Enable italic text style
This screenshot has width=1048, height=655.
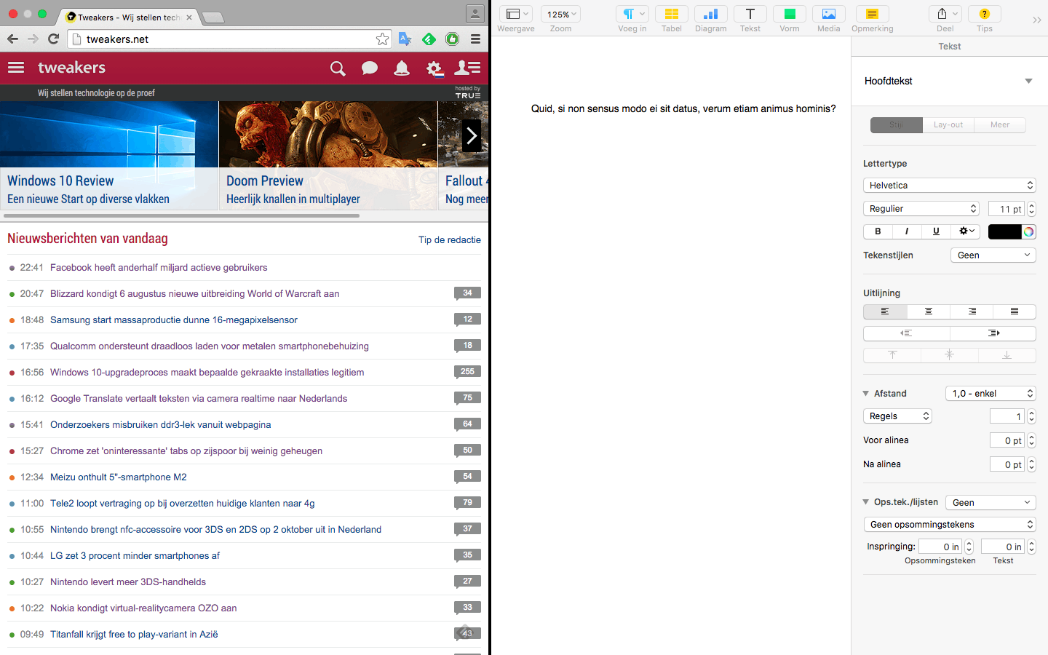point(906,231)
